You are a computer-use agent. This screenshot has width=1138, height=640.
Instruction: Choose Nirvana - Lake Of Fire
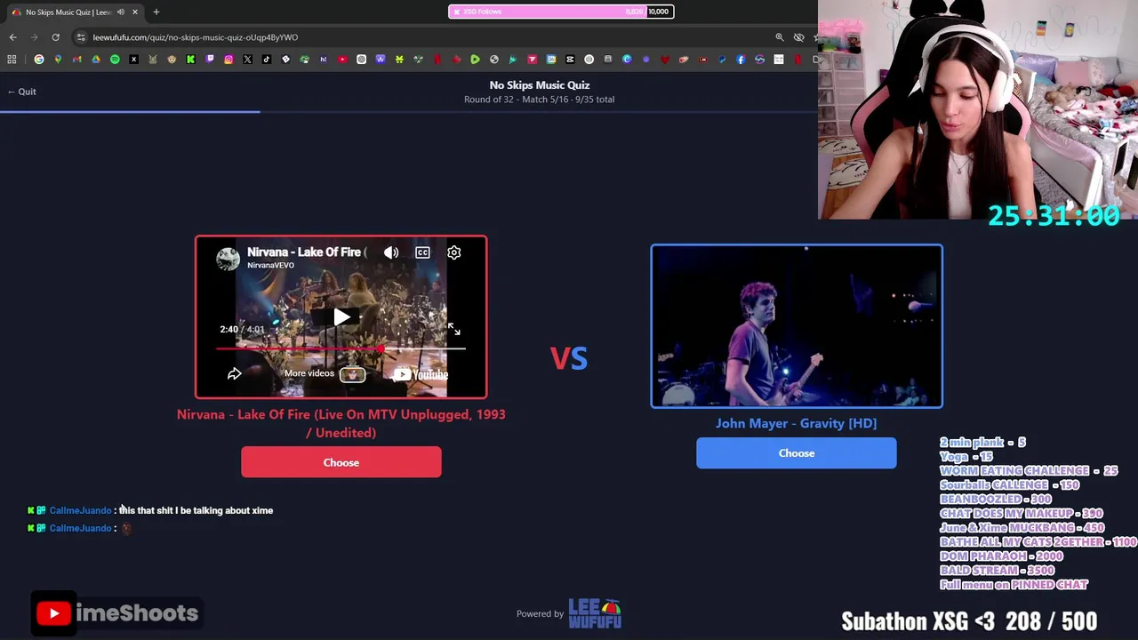point(341,462)
